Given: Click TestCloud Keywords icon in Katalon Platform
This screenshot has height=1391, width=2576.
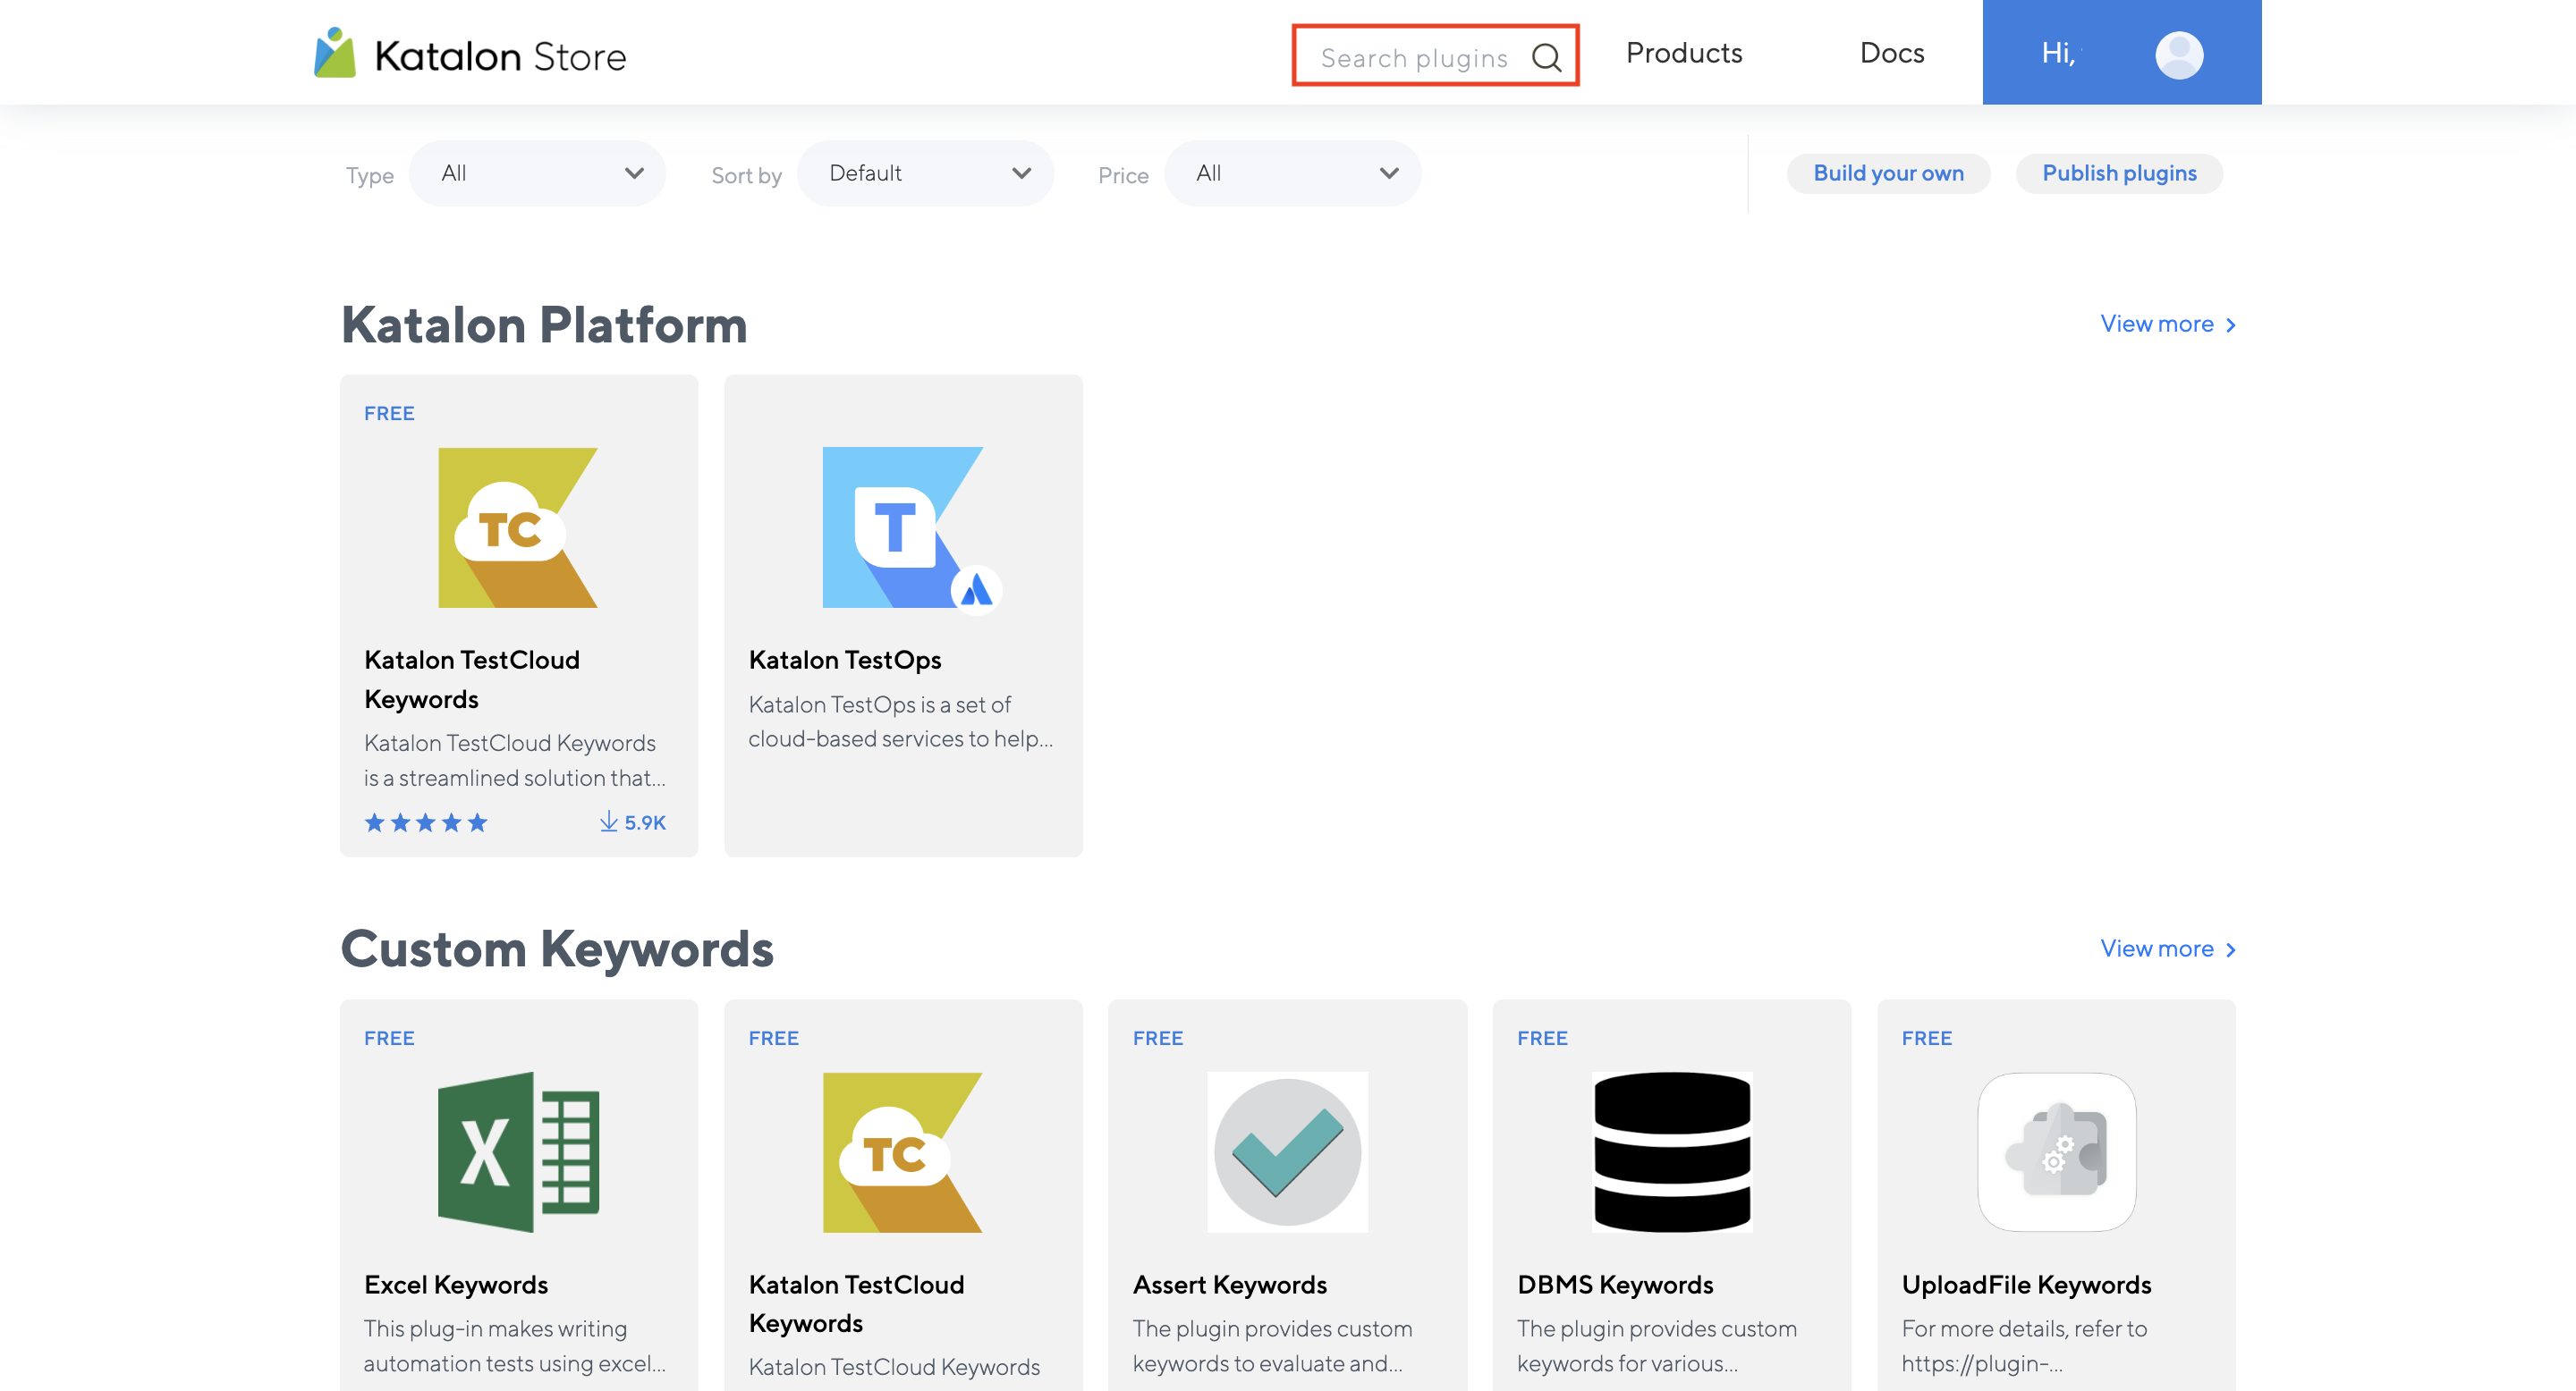Looking at the screenshot, I should [x=518, y=527].
